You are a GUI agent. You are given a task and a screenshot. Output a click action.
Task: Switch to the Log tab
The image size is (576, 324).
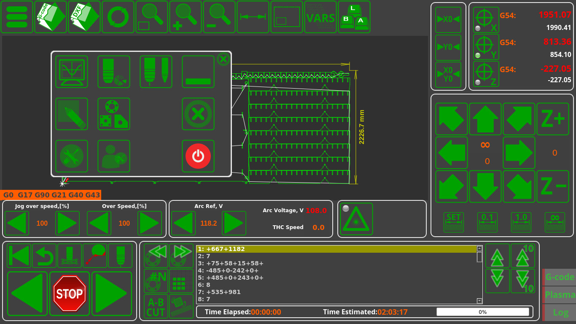(x=560, y=312)
